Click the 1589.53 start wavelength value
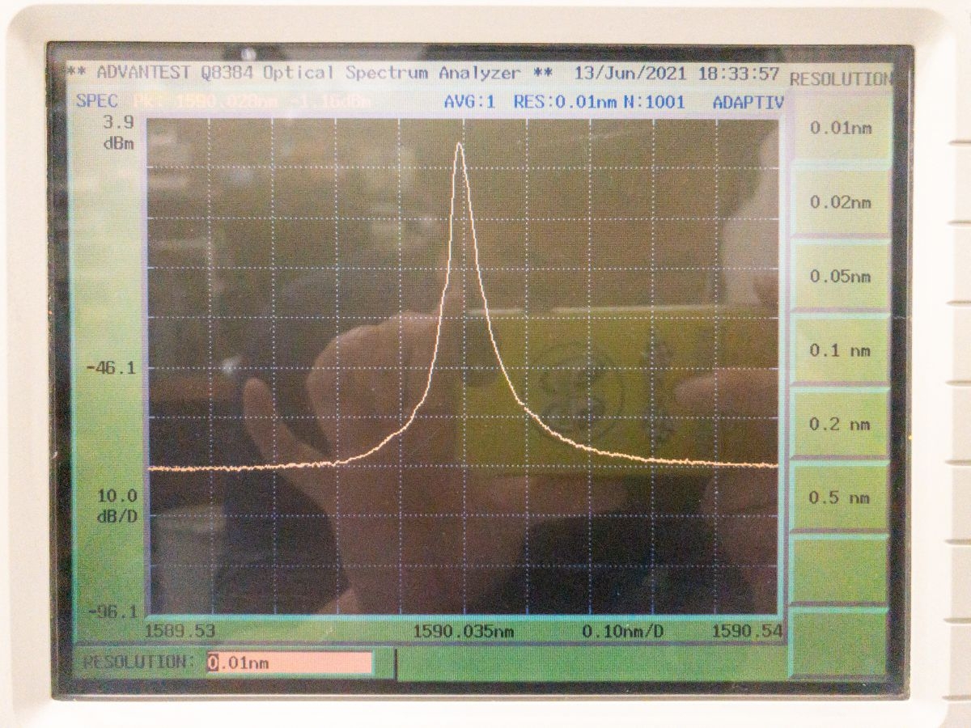971x728 pixels. coord(180,631)
